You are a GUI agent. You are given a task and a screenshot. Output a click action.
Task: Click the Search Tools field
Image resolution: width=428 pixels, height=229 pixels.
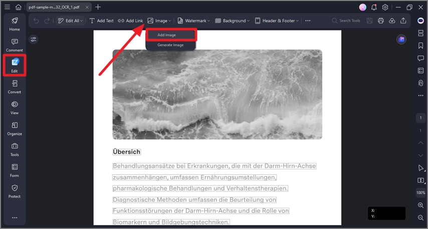346,21
